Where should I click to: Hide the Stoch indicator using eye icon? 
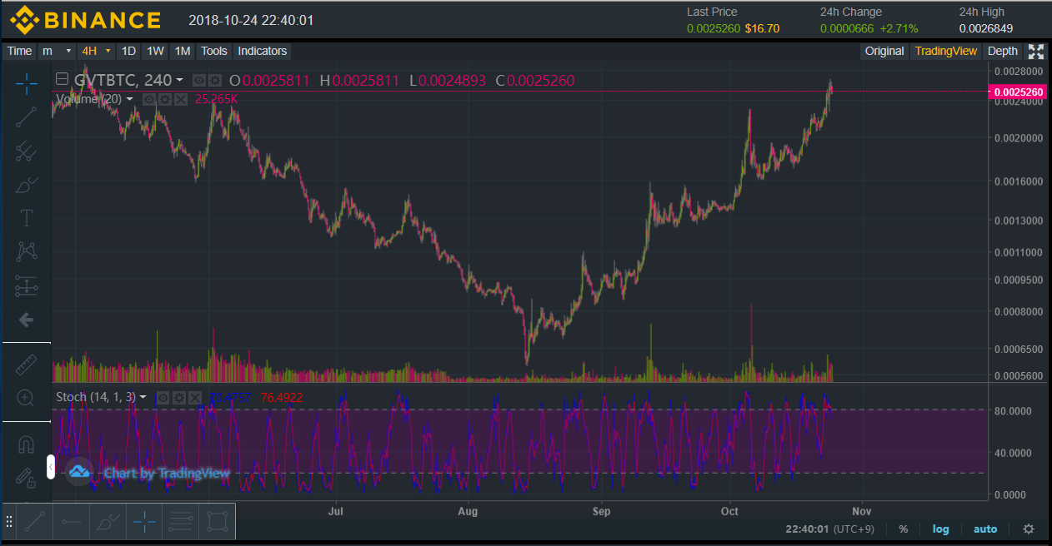pos(163,398)
